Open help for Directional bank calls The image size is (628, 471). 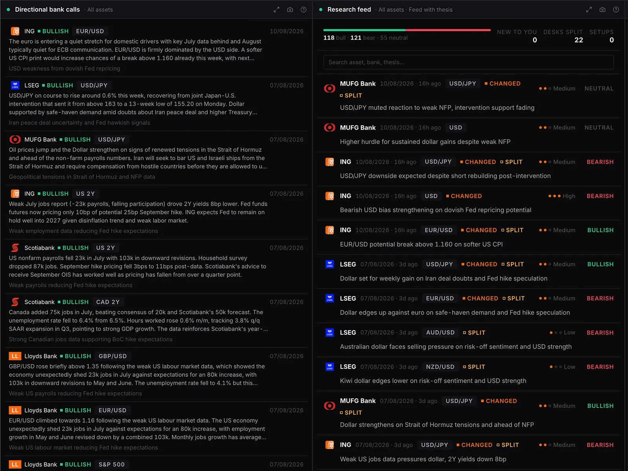click(303, 9)
